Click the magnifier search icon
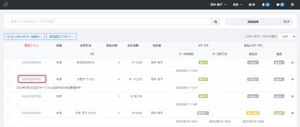This screenshot has width=300, height=127. [x=216, y=22]
